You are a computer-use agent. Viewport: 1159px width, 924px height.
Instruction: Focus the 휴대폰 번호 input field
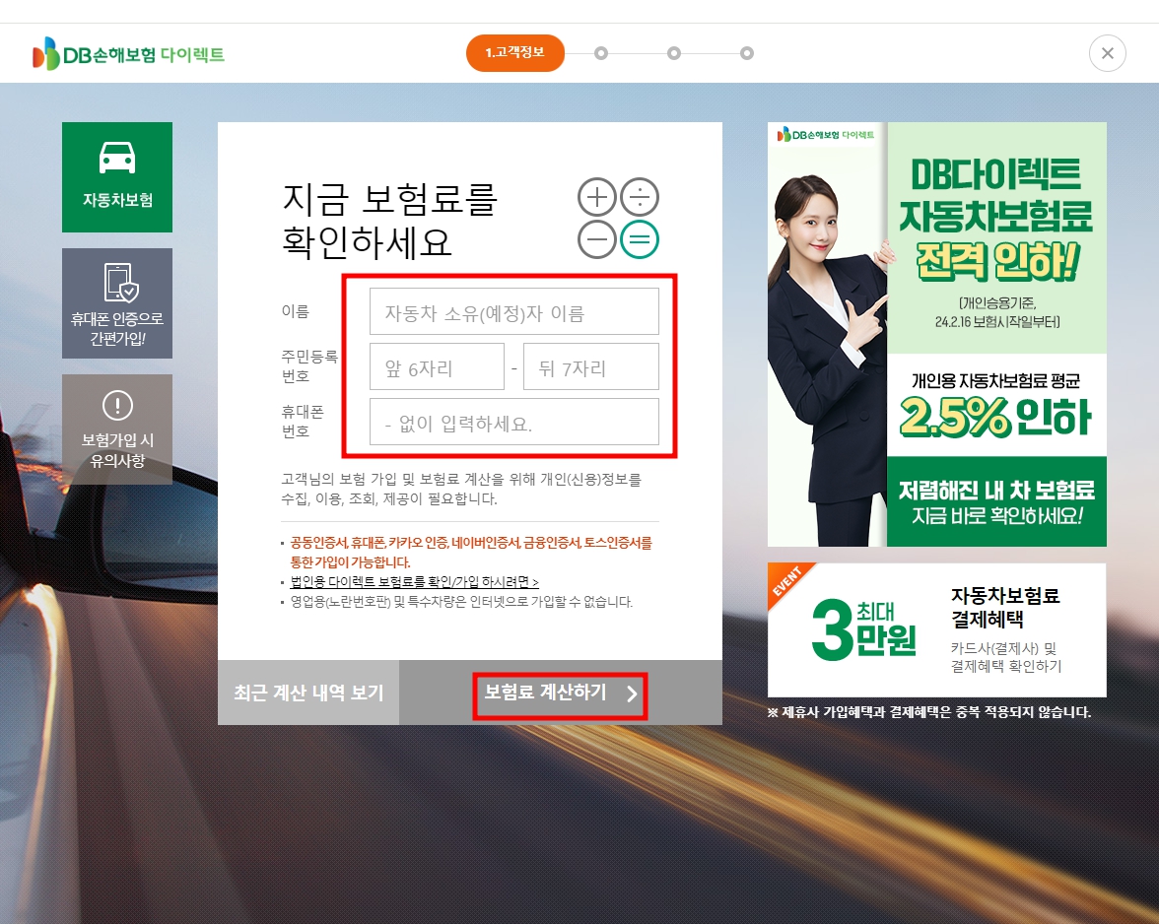tap(513, 422)
